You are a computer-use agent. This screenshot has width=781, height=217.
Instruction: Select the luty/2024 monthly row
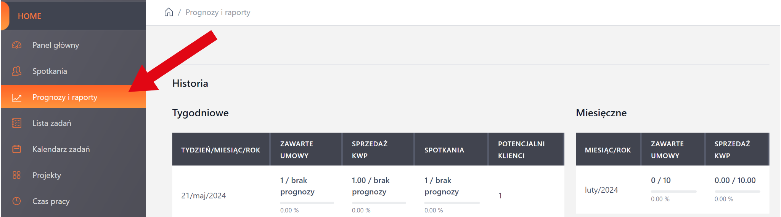tap(601, 190)
